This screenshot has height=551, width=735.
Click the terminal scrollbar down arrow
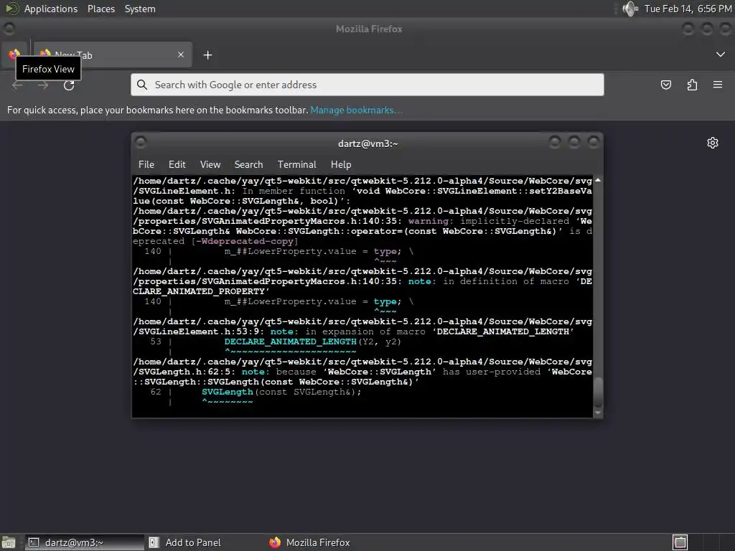click(x=598, y=413)
